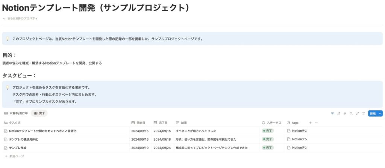Screen dimensions: 385x168
Task: Click start date cell of すべきこと言語化 row
Action: pyautogui.click(x=140, y=131)
